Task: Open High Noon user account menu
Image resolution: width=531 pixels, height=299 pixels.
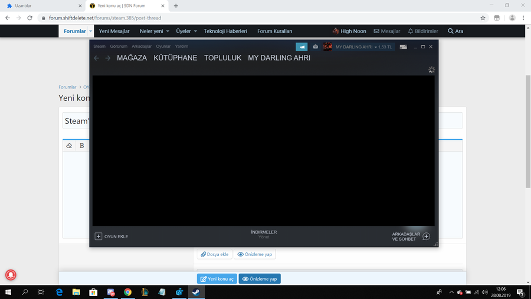Action: [349, 31]
